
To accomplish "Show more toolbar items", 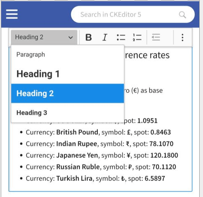I will tap(183, 37).
